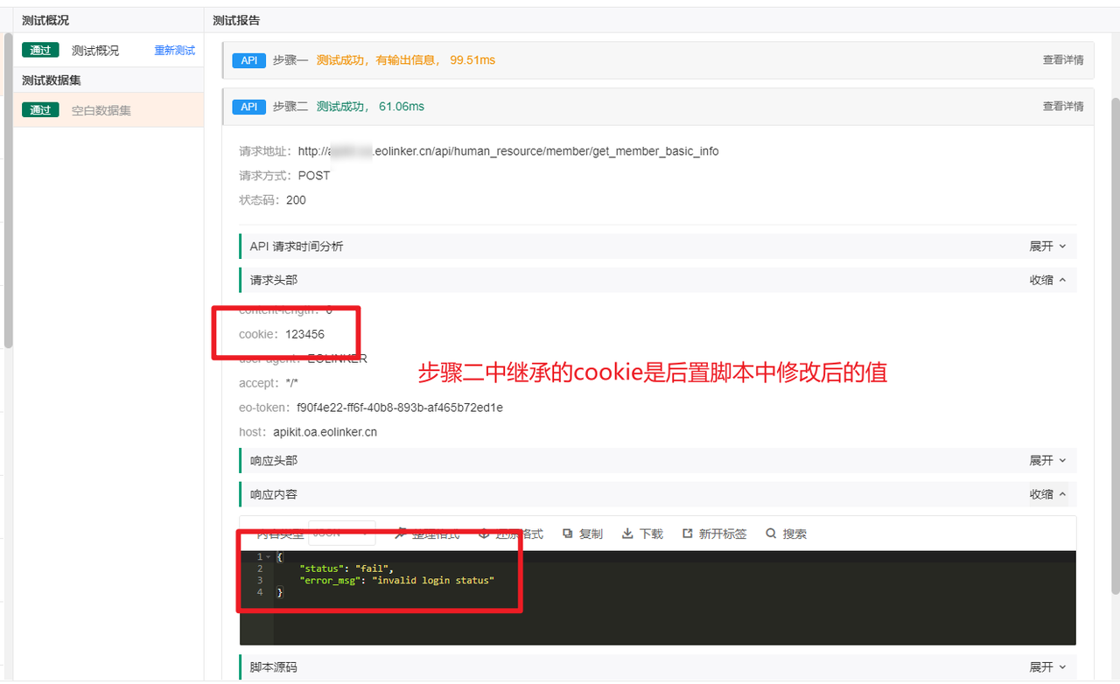This screenshot has width=1120, height=684.
Task: Click the cookie value 123456
Action: (304, 334)
